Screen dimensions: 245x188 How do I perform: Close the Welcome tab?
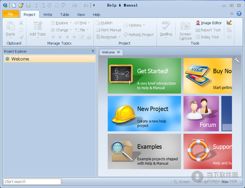(118, 52)
